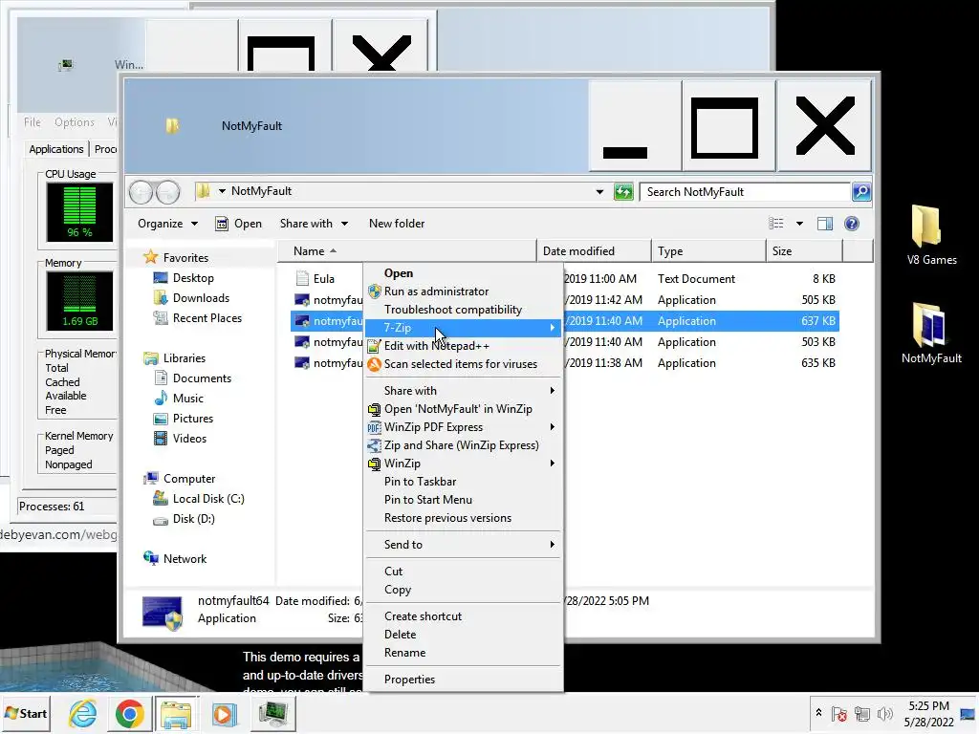Viewport: 979px width, 734px height.
Task: Sort by the Size column header
Action: click(803, 251)
